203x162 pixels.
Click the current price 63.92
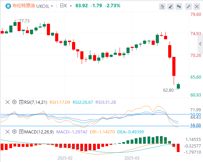[x=82, y=6]
